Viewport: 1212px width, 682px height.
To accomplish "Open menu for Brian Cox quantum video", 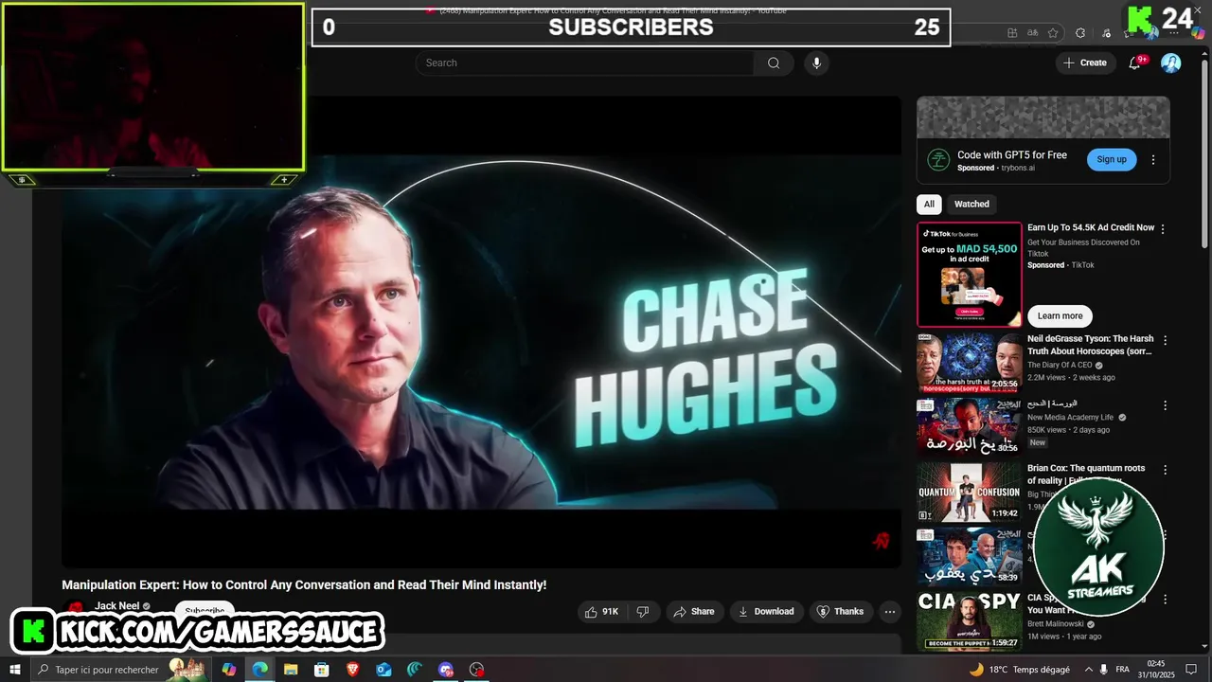I will click(1165, 470).
